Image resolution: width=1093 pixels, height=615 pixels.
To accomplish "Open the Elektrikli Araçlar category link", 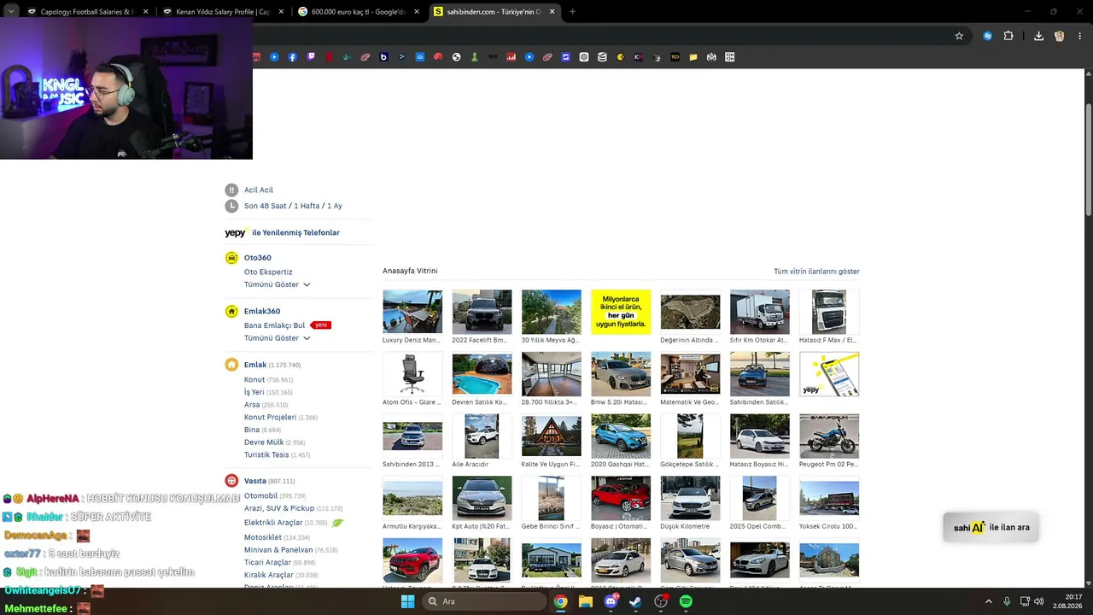I will (273, 523).
